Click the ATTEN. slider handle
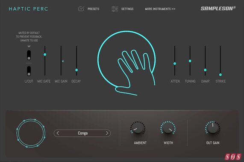 pos(175,64)
